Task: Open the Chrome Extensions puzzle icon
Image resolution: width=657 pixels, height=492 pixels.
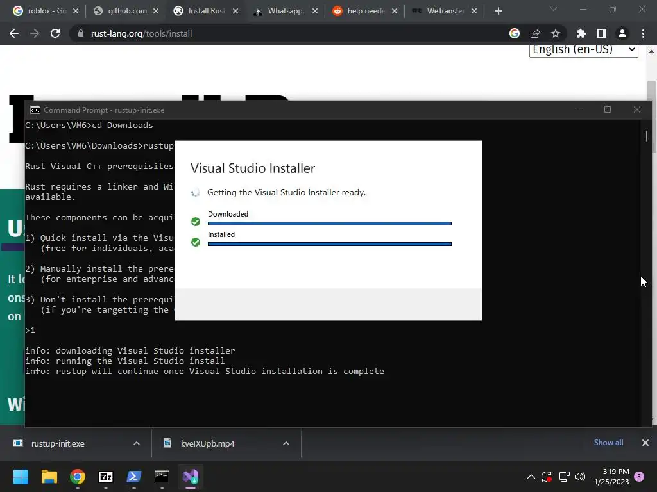Action: click(581, 33)
